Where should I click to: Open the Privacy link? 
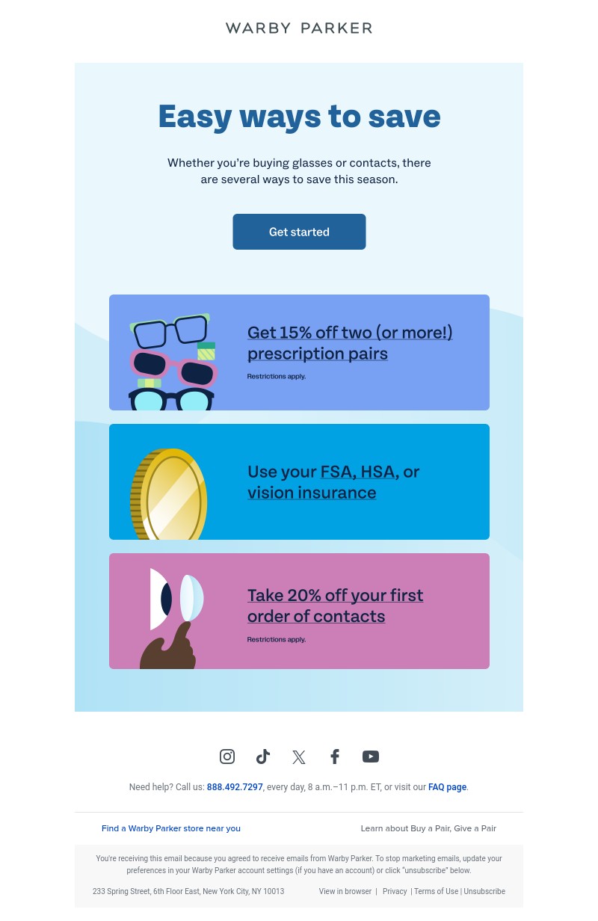click(395, 891)
